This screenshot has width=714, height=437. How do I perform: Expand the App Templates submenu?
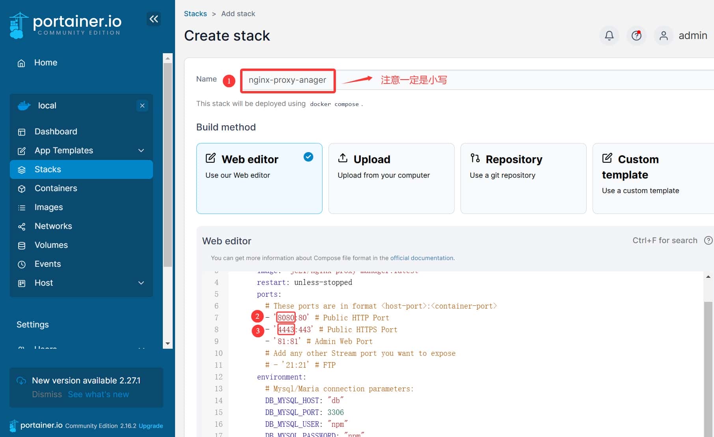click(141, 151)
